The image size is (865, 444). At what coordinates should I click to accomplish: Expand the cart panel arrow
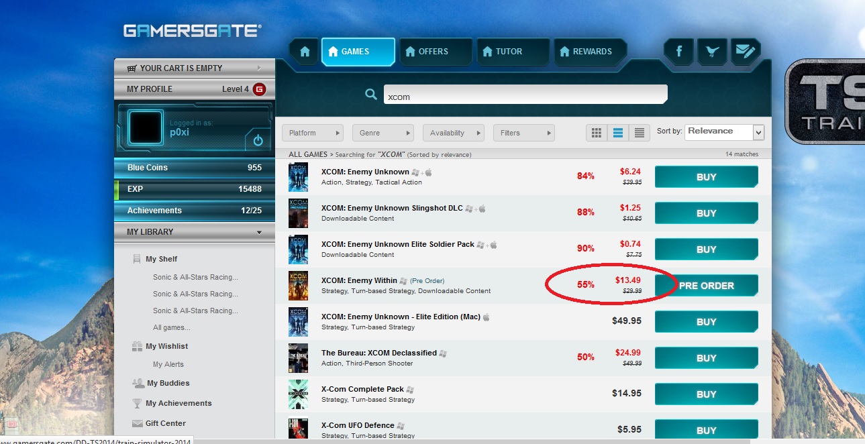259,68
